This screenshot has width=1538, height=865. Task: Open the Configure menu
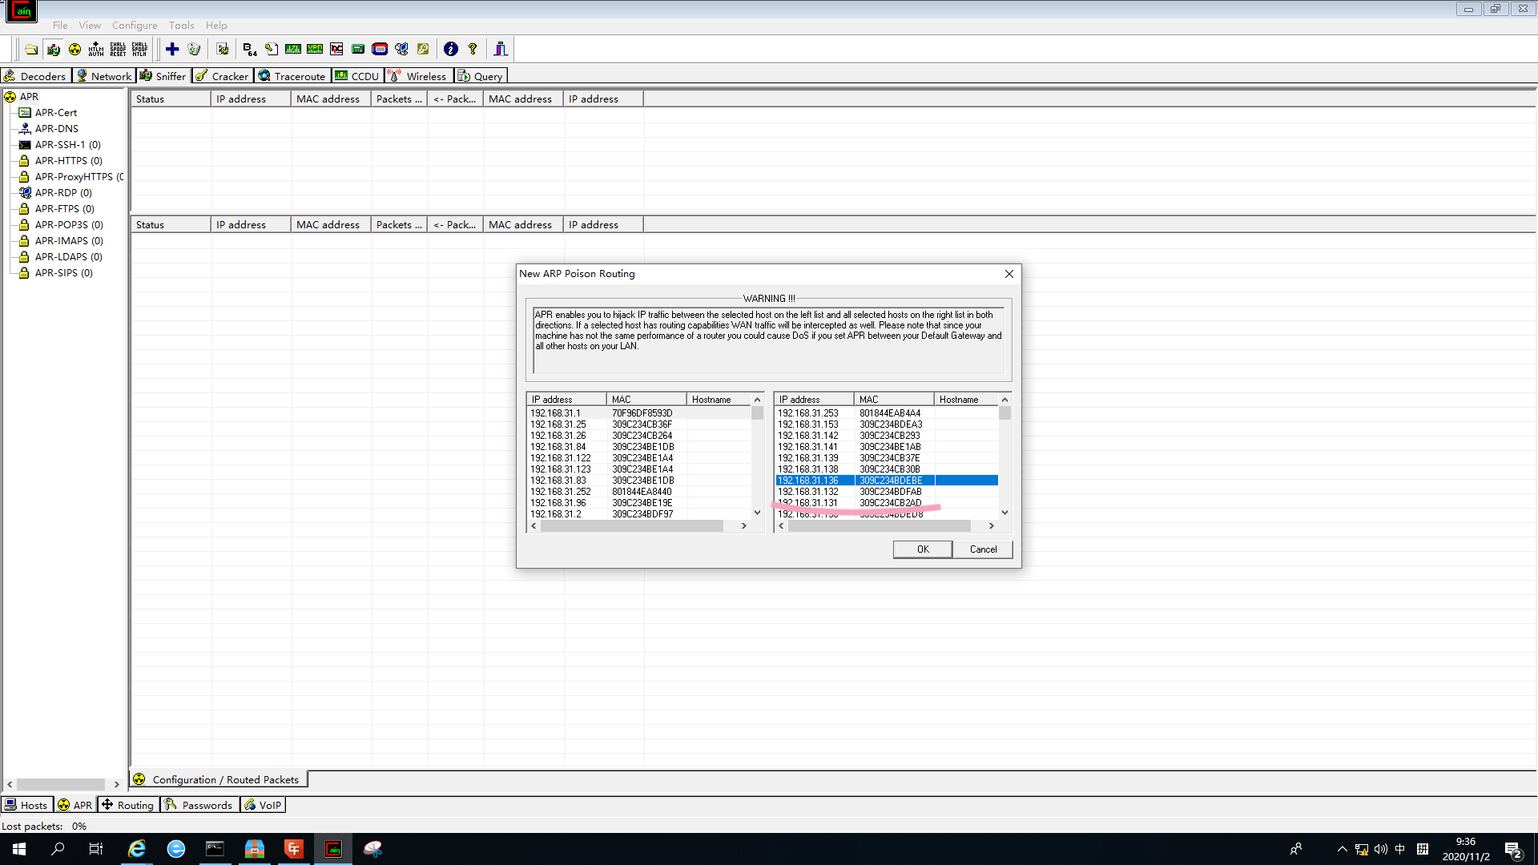coord(135,25)
